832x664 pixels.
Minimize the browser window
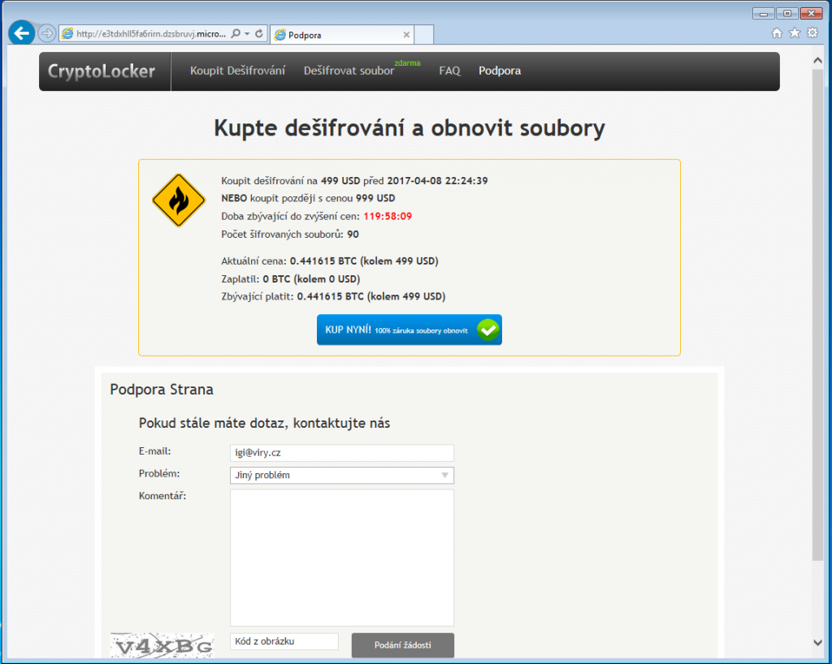click(x=763, y=14)
